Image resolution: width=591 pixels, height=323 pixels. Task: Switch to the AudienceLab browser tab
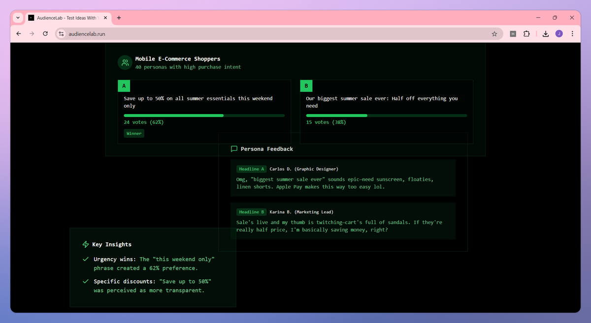(66, 18)
